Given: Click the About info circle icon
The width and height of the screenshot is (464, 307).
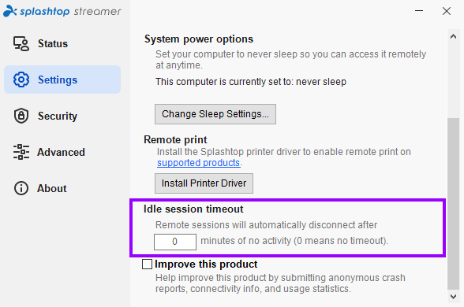Looking at the screenshot, I should tap(21, 188).
